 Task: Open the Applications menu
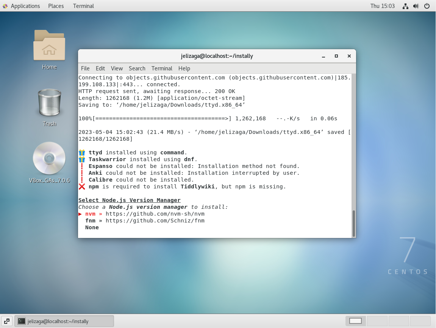pos(25,6)
